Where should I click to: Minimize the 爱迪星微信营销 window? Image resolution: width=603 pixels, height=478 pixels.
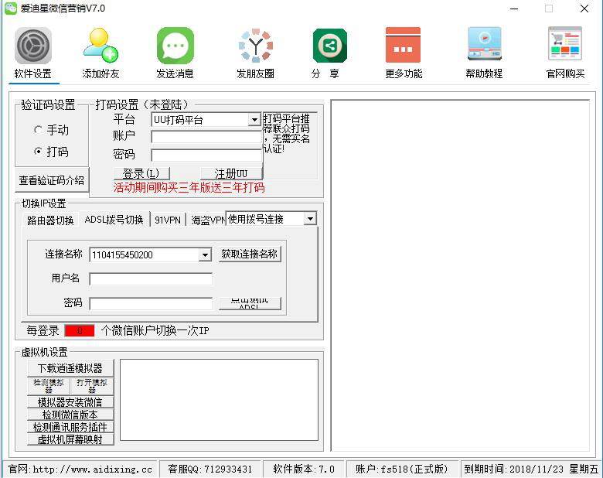(x=514, y=9)
